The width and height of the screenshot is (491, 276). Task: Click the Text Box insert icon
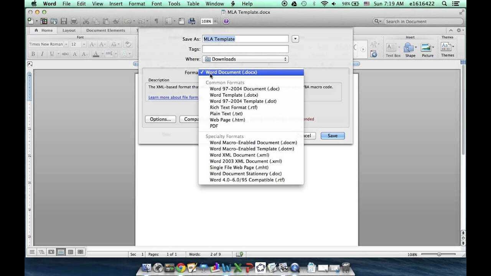pyautogui.click(x=391, y=47)
